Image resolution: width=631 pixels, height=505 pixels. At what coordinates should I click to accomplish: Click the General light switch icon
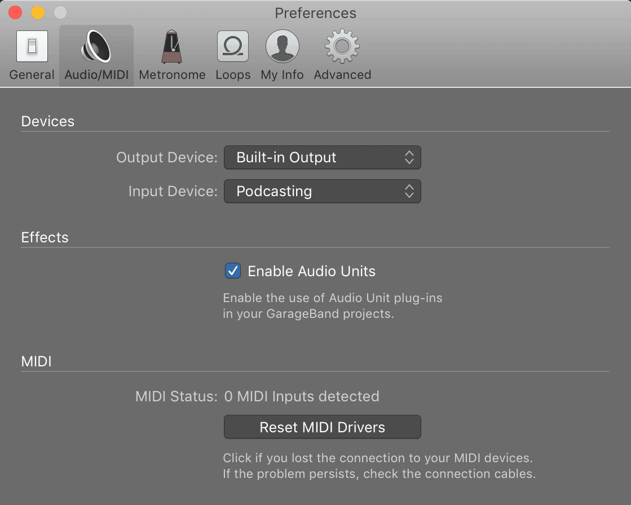coord(32,46)
